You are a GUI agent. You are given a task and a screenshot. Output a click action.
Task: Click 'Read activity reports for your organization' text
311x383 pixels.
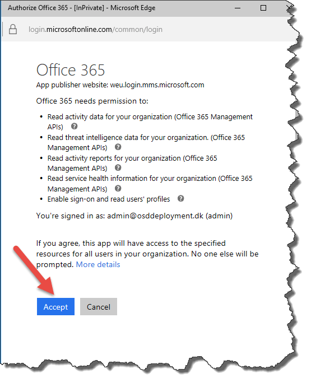[114, 158]
